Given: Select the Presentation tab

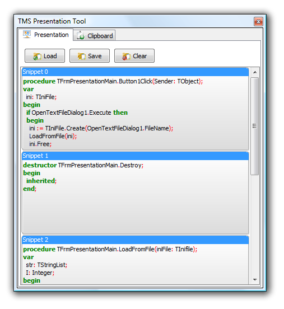Looking at the screenshot, I should [x=45, y=35].
